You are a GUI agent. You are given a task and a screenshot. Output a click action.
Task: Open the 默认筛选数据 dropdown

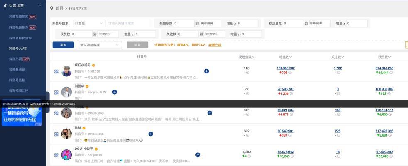tap(100, 45)
